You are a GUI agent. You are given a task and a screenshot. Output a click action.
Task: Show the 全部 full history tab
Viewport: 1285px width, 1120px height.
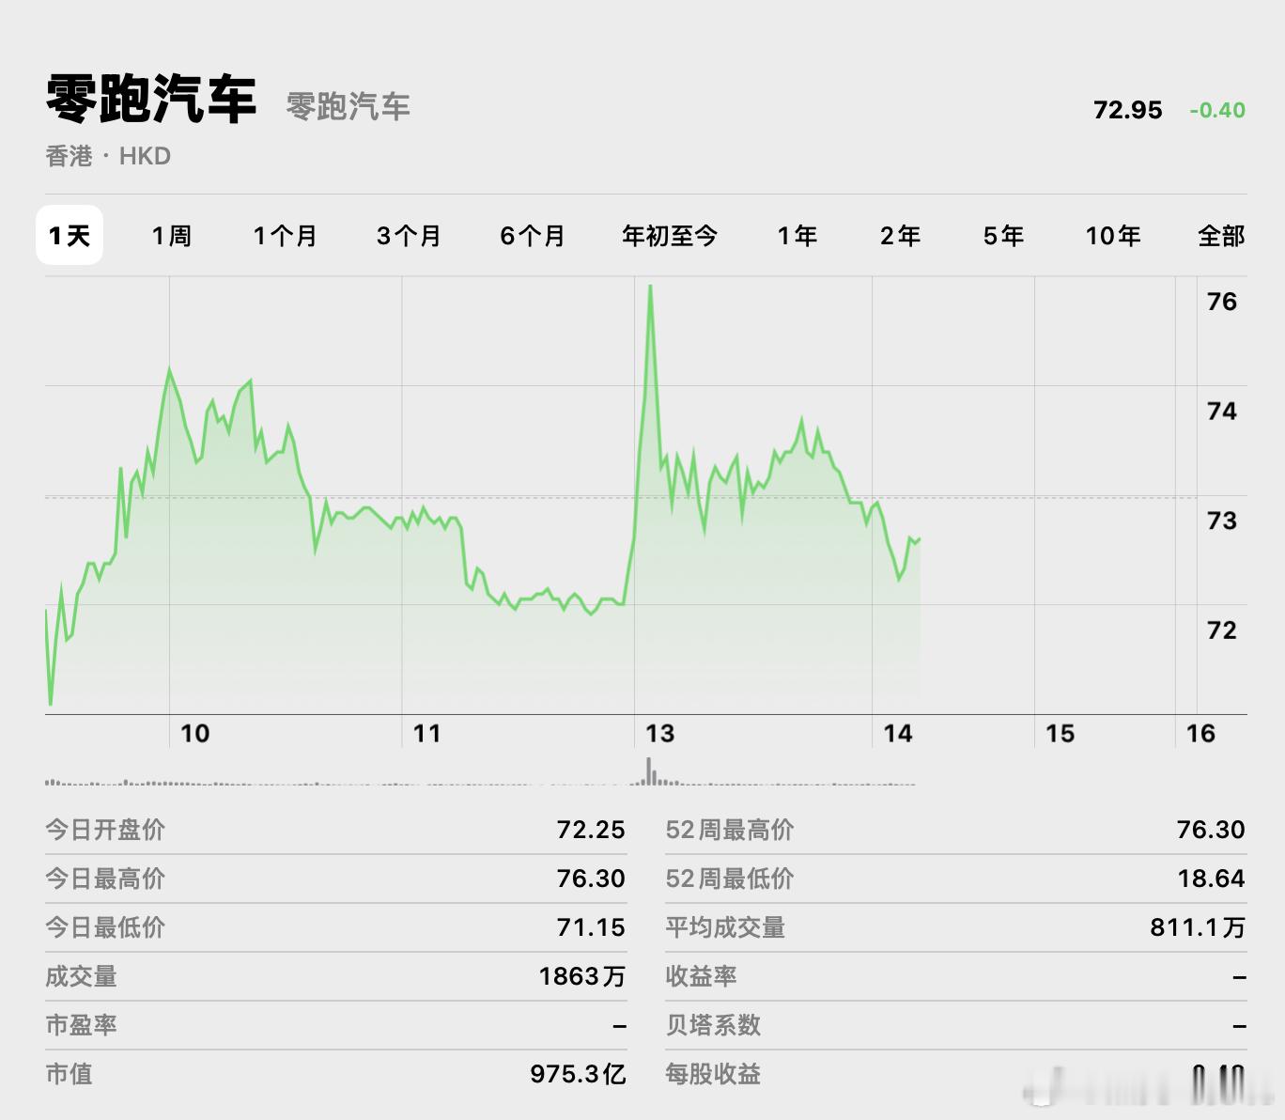click(1221, 236)
